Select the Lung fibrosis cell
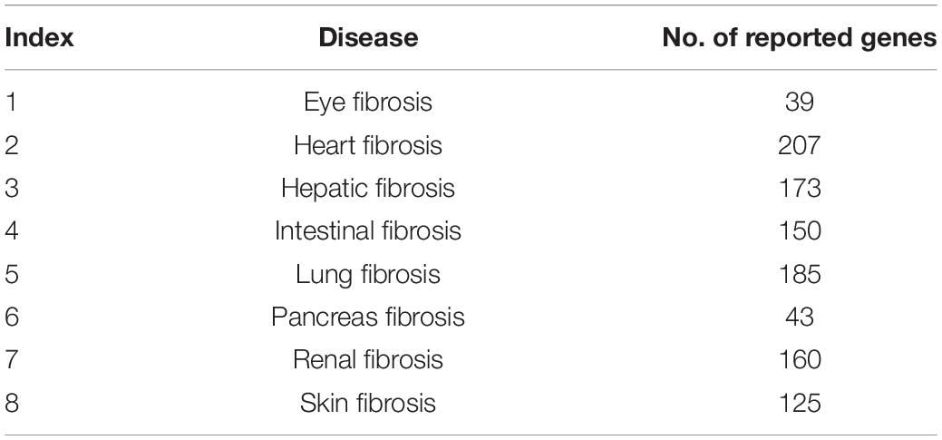942x440 pixels. tap(368, 274)
